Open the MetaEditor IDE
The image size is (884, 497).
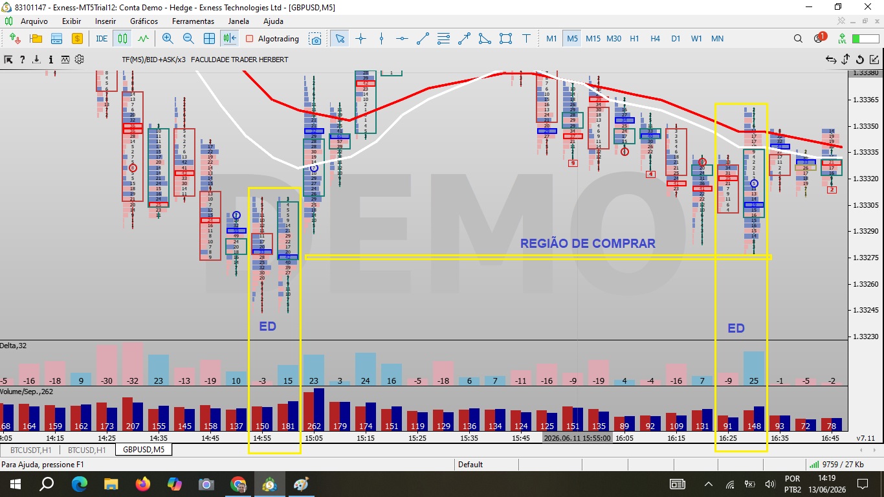pyautogui.click(x=102, y=39)
